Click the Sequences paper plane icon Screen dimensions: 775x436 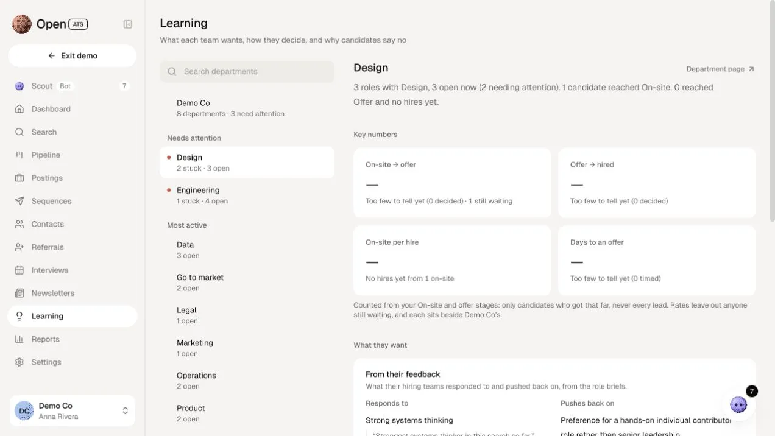pos(19,201)
